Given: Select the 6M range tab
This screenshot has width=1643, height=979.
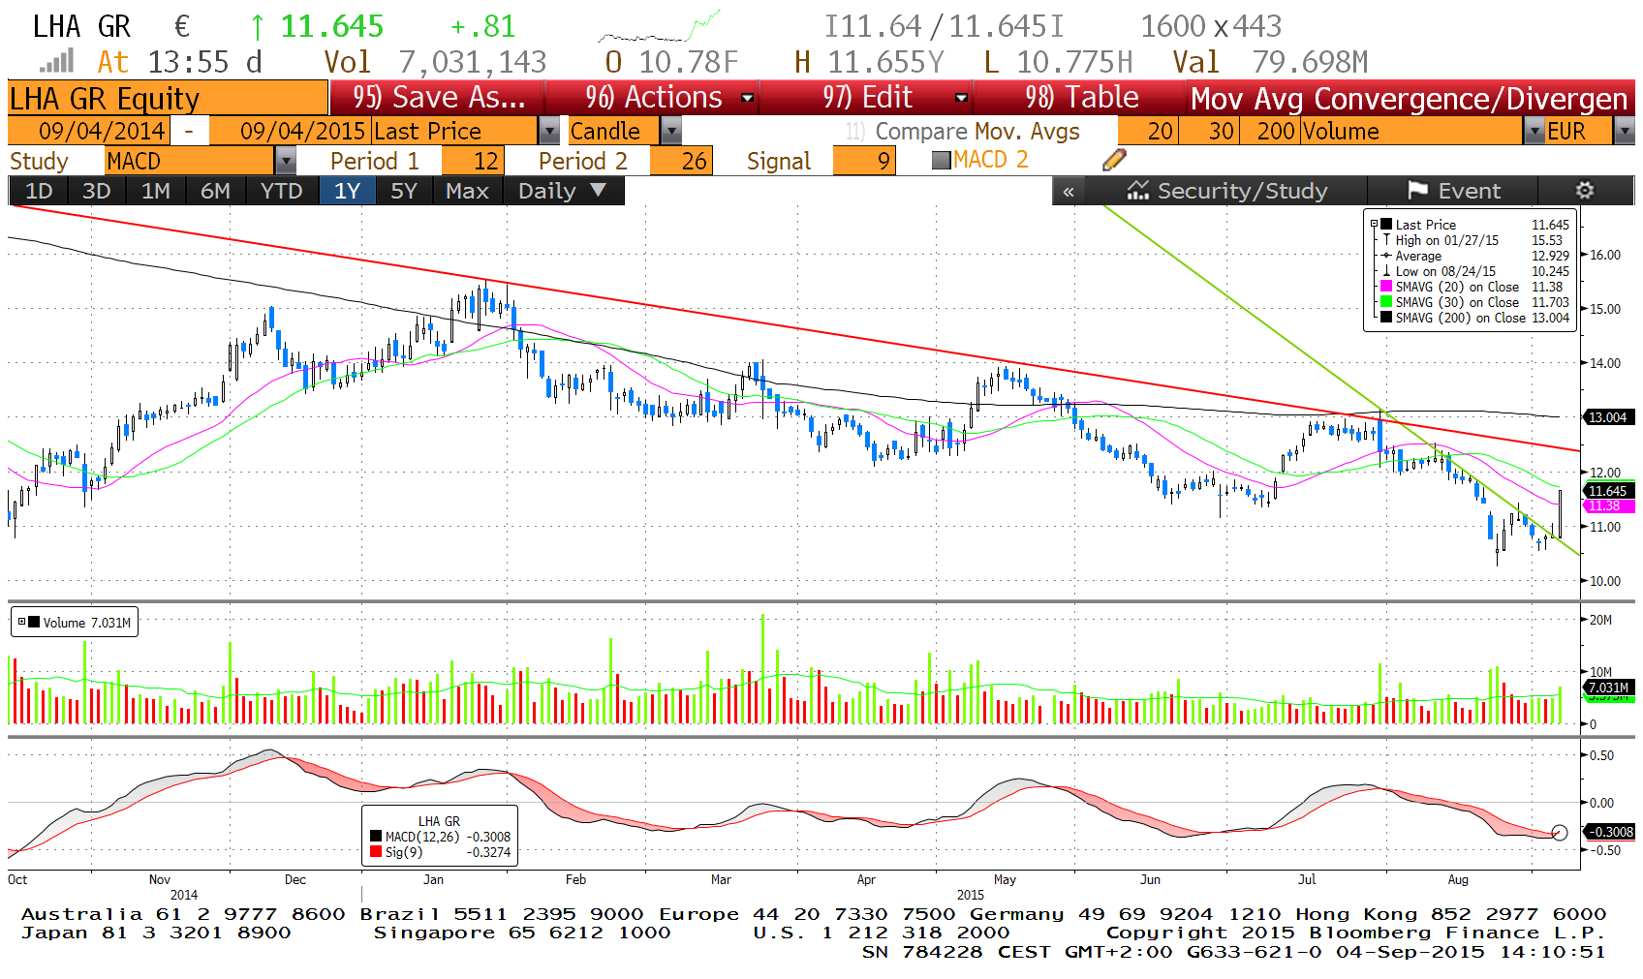Looking at the screenshot, I should [215, 191].
